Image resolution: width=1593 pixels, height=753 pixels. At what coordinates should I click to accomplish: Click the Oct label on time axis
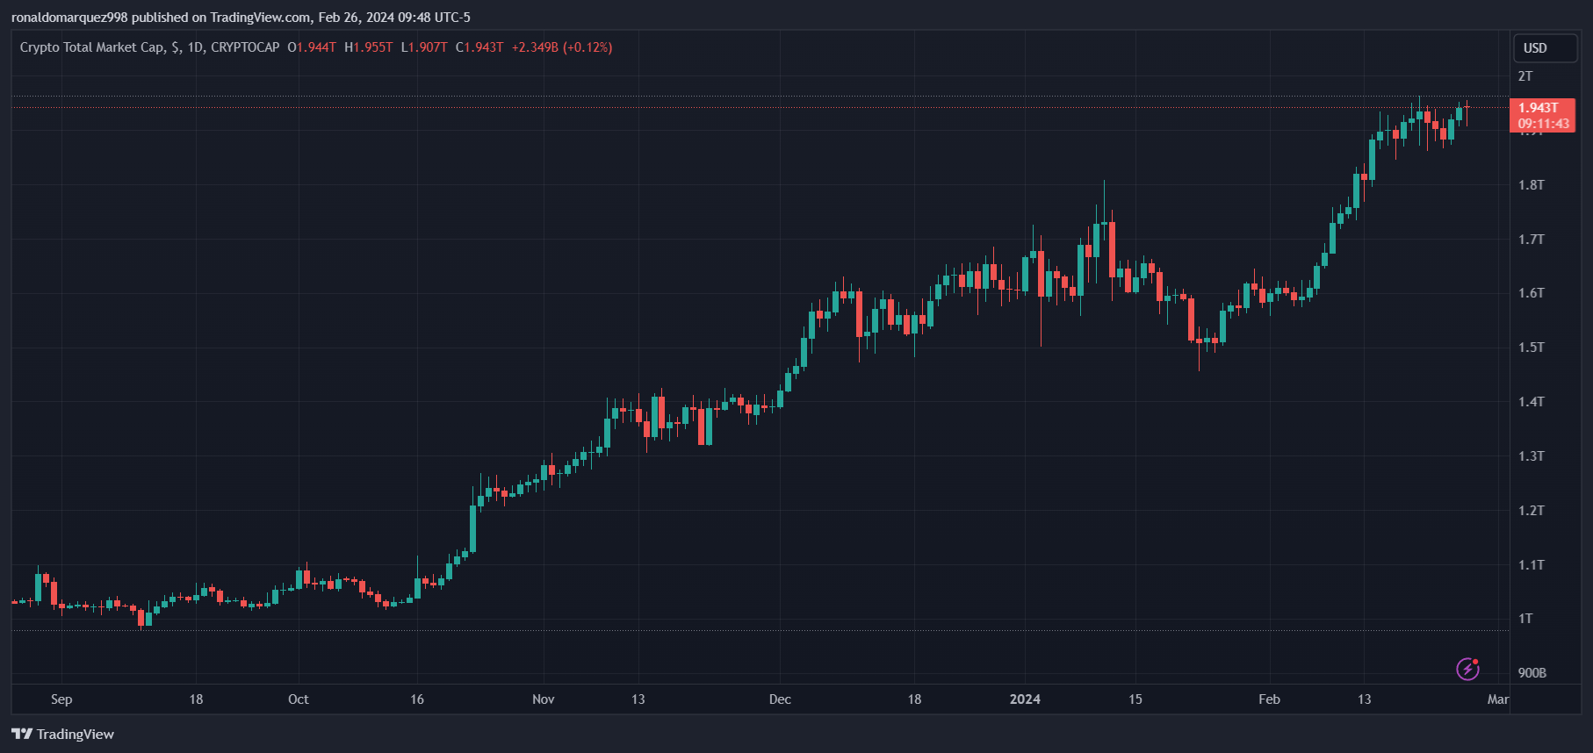pos(299,699)
